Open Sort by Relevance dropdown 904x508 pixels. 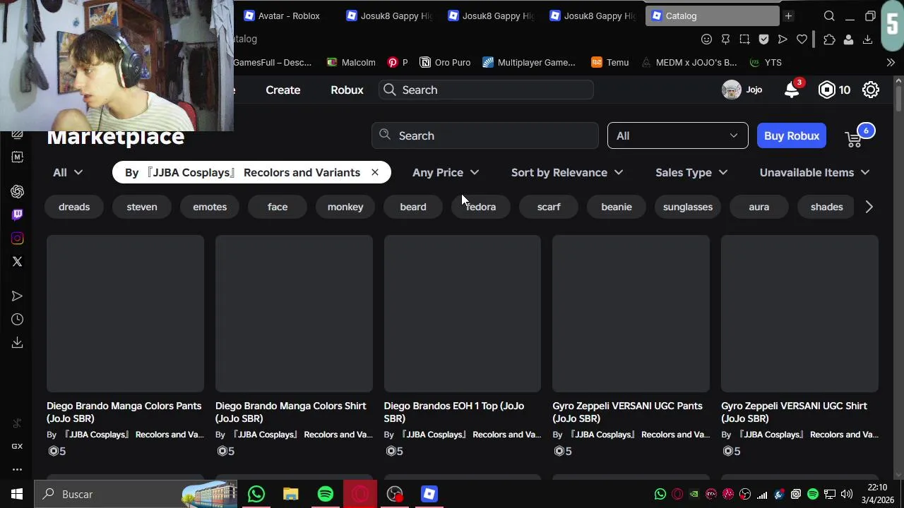coord(567,172)
